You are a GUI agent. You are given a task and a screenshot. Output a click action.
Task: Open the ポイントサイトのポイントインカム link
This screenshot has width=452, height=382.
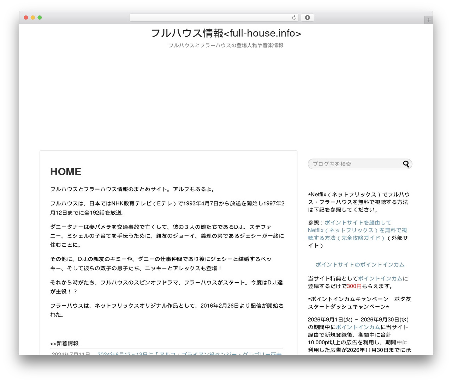coord(360,265)
